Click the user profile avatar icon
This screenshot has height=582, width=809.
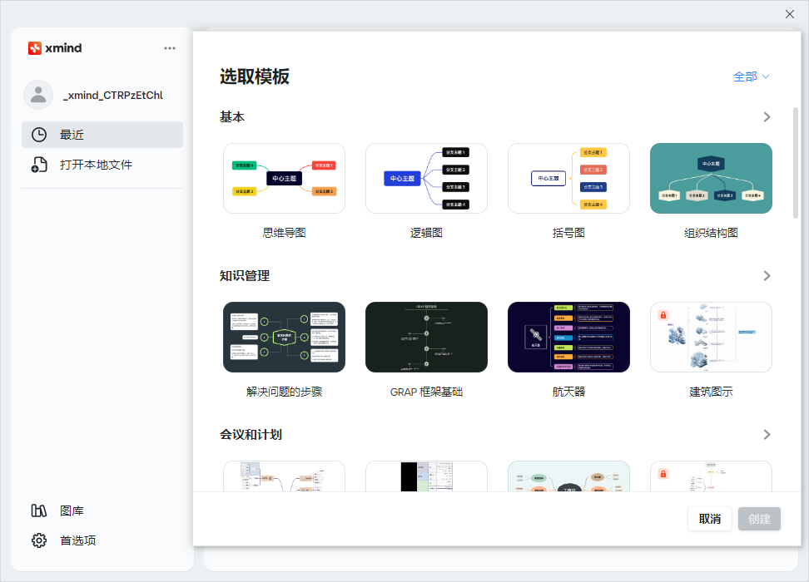point(38,95)
